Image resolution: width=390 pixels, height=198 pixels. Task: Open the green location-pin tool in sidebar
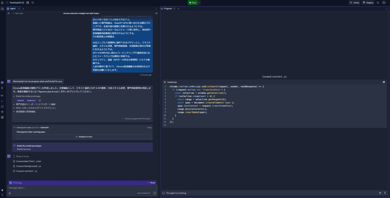click(x=2, y=112)
